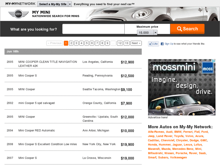This screenshot has width=220, height=165.
Task: Click the Facebook Like thumbs-up button
Action: (x=153, y=44)
